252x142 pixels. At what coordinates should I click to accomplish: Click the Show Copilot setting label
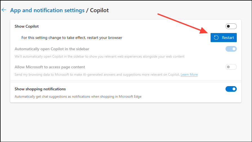[26, 26]
